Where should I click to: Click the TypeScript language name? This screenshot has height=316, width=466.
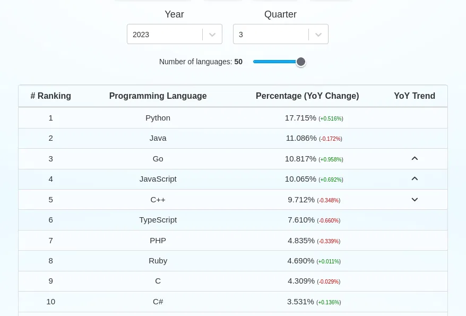click(158, 220)
